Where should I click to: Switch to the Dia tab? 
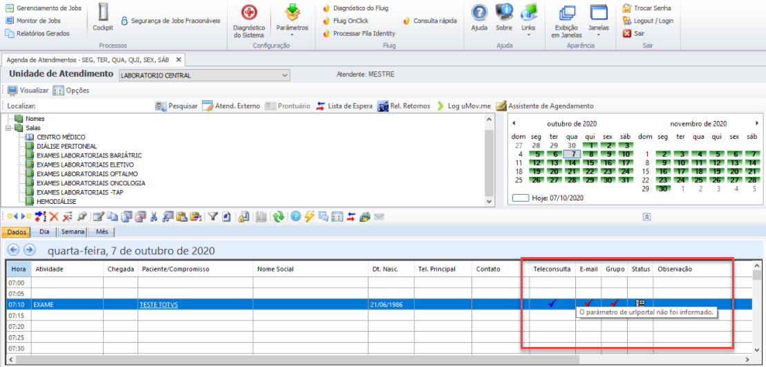click(44, 232)
